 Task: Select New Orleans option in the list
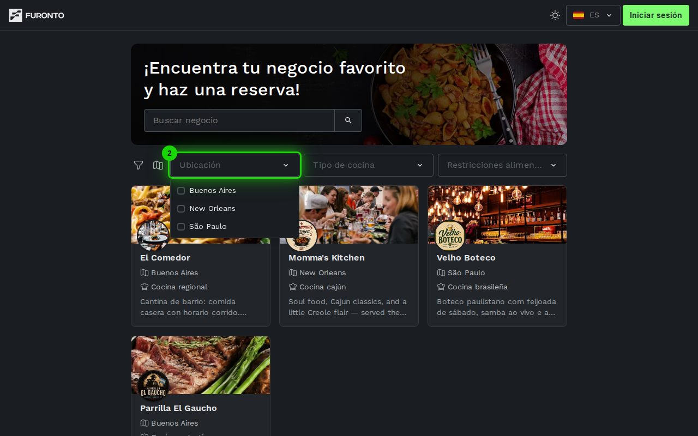pyautogui.click(x=234, y=209)
